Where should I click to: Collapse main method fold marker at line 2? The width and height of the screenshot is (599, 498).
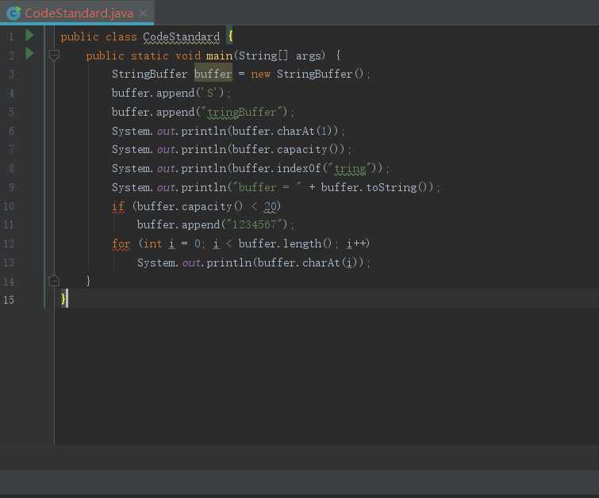54,56
